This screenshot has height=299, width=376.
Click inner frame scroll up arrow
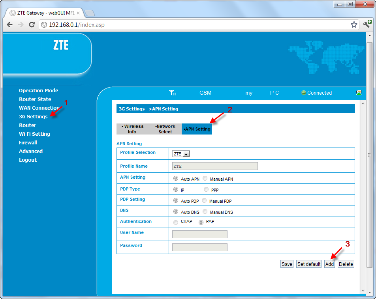[x=363, y=103]
